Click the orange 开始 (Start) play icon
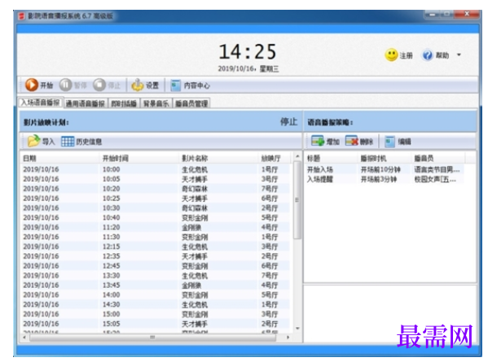Image resolution: width=488 pixels, height=362 pixels. tap(32, 85)
